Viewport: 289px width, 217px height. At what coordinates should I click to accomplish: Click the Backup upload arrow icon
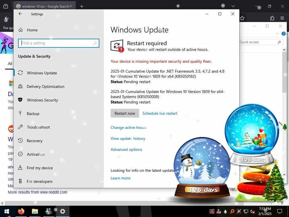click(20, 113)
